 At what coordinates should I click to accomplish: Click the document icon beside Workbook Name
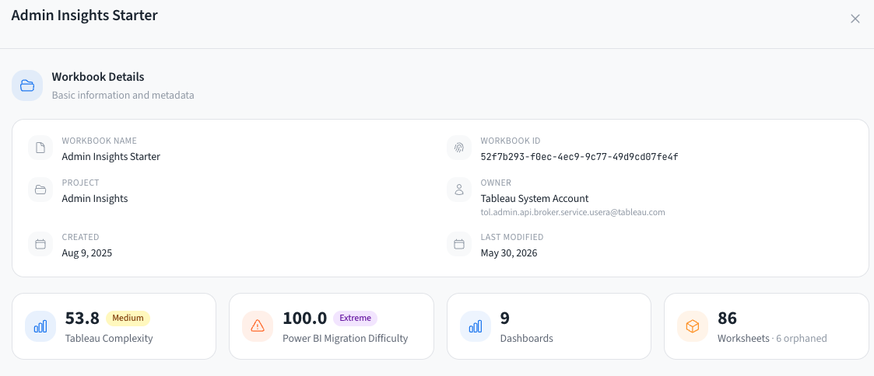[x=40, y=148]
